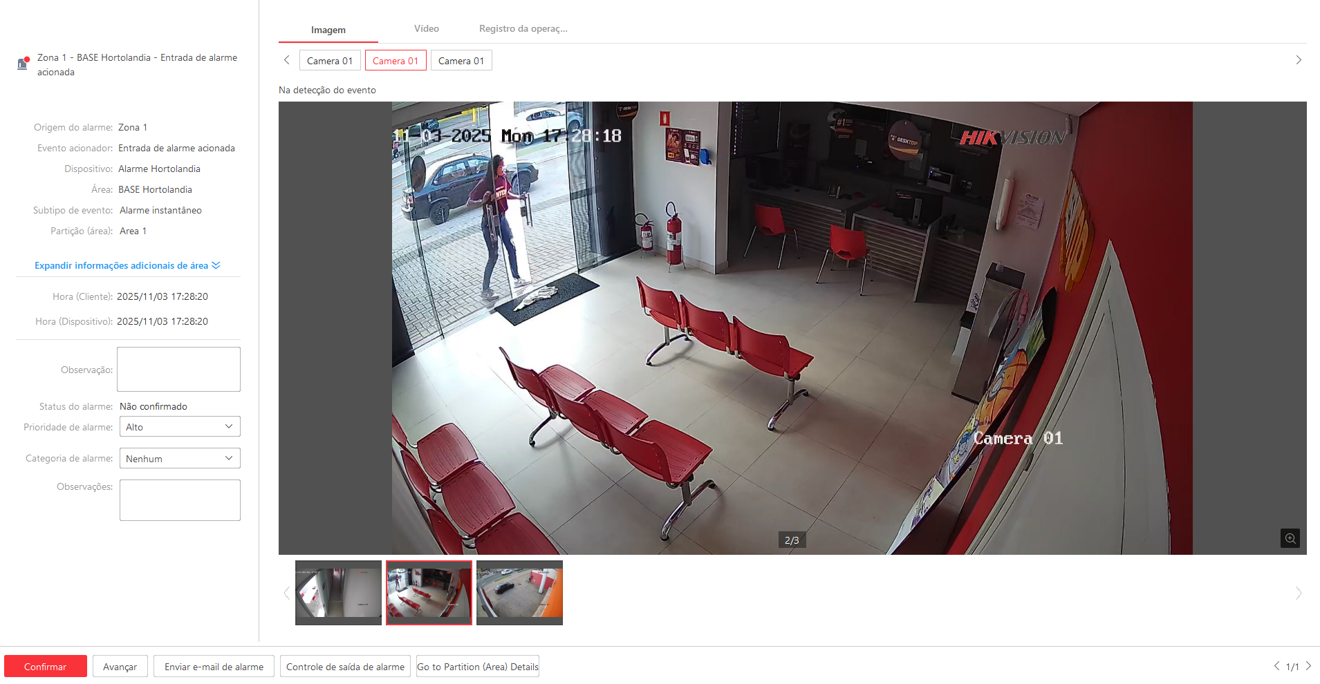Viewport: 1320px width, 684px height.
Task: Open Prioridade de alarme dropdown
Action: (180, 427)
